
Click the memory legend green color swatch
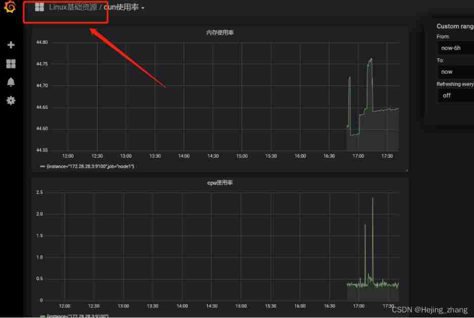pos(42,166)
